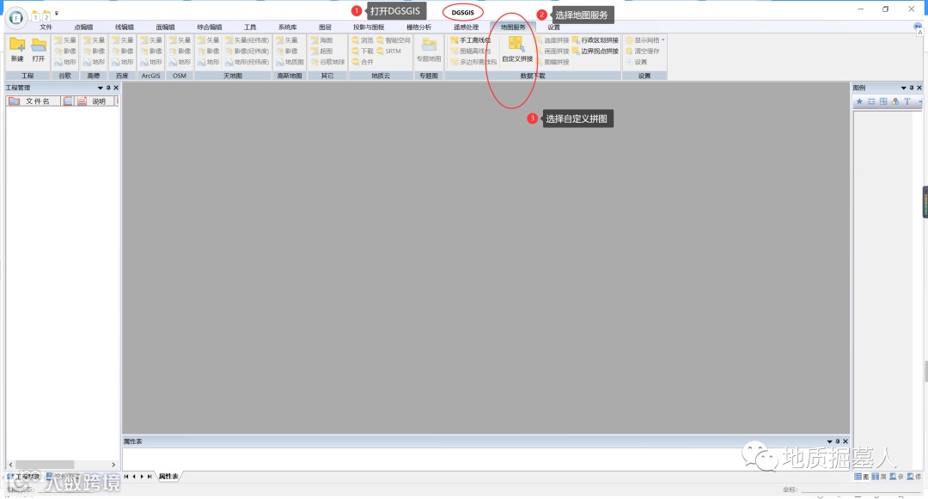Switch to the 栅格分析 ribbon tab
The image size is (928, 499).
[x=419, y=27]
